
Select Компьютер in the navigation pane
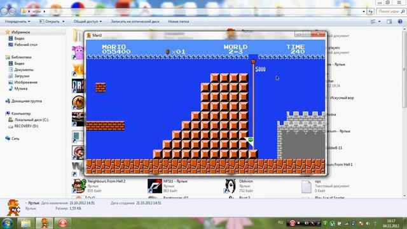click(x=21, y=113)
